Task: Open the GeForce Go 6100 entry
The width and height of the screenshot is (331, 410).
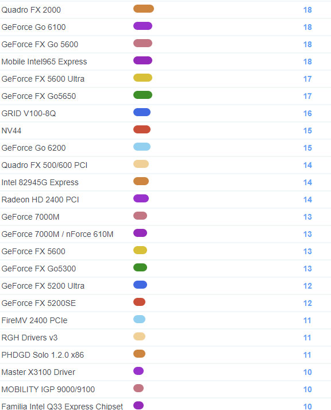Action: (x=33, y=27)
